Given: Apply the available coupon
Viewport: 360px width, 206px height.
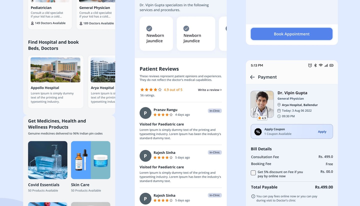Looking at the screenshot, I should 322,132.
